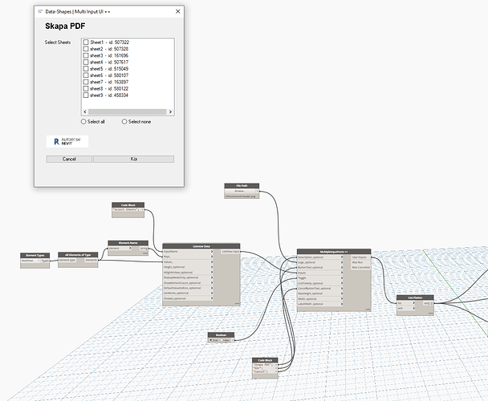Viewport: 488px width, 401px height.
Task: Select the All Elements of Type node header
Action: click(78, 255)
